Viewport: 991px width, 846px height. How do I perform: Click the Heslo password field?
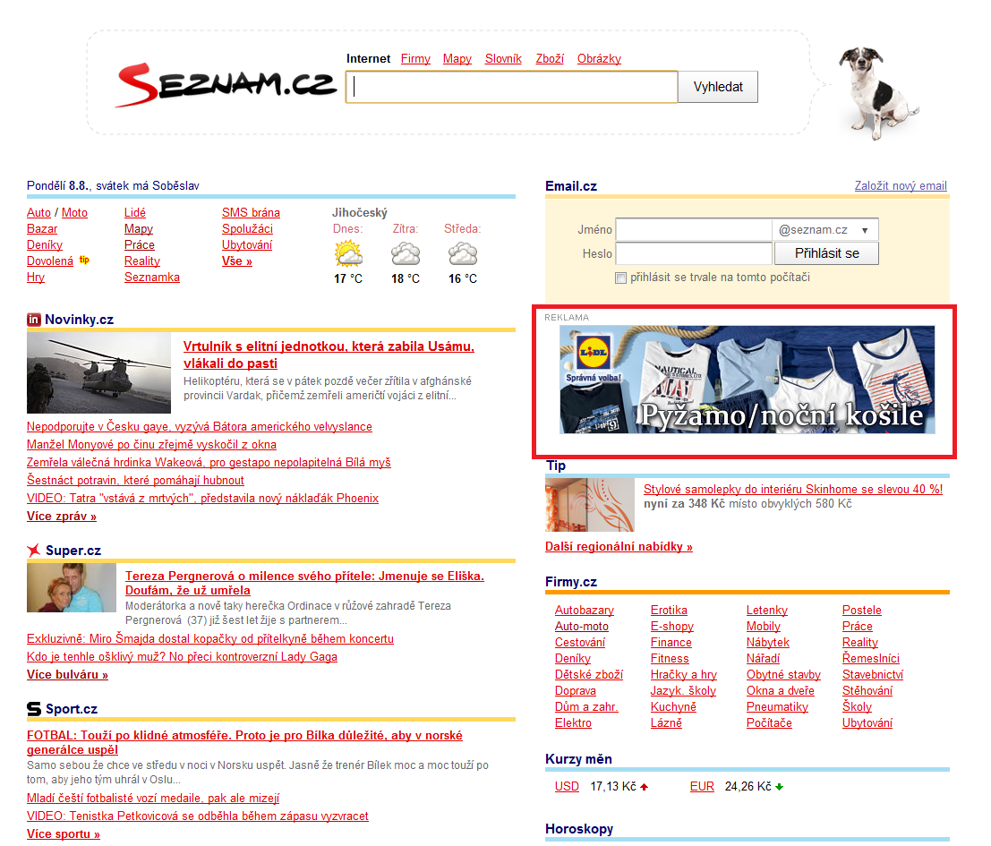[x=693, y=253]
